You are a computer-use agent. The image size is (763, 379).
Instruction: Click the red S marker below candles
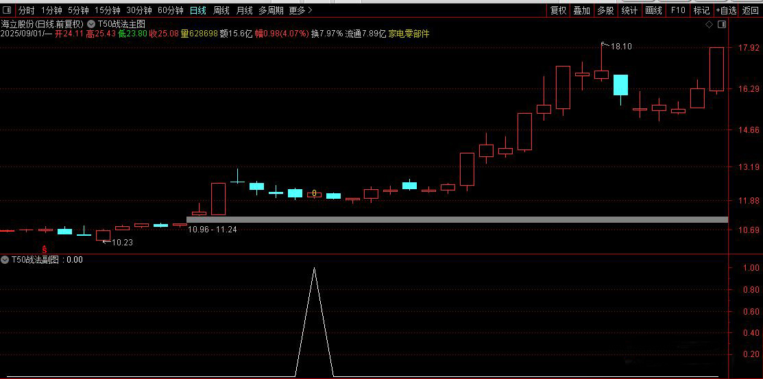point(44,249)
